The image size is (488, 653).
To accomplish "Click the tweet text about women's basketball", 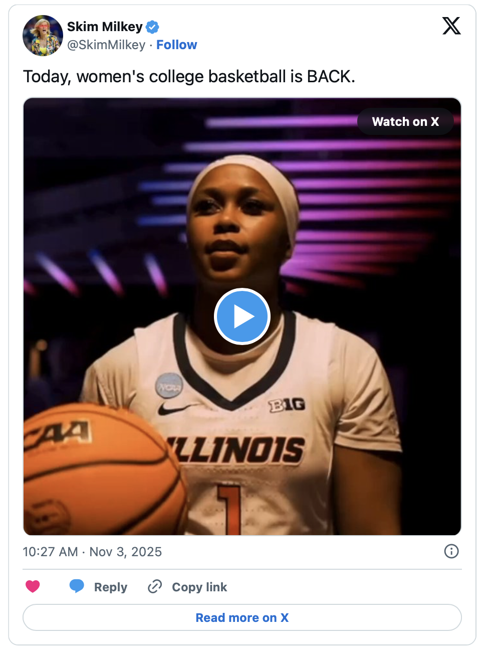I will pos(189,77).
